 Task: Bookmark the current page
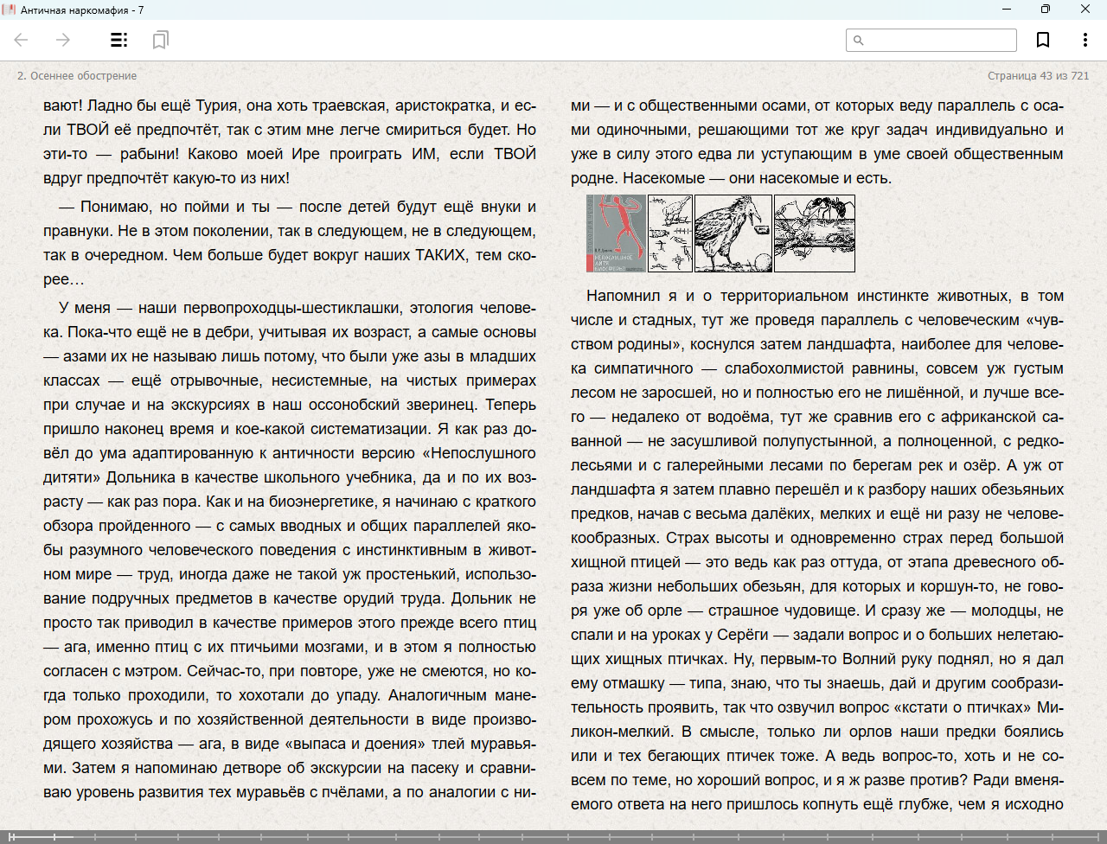(x=1043, y=40)
